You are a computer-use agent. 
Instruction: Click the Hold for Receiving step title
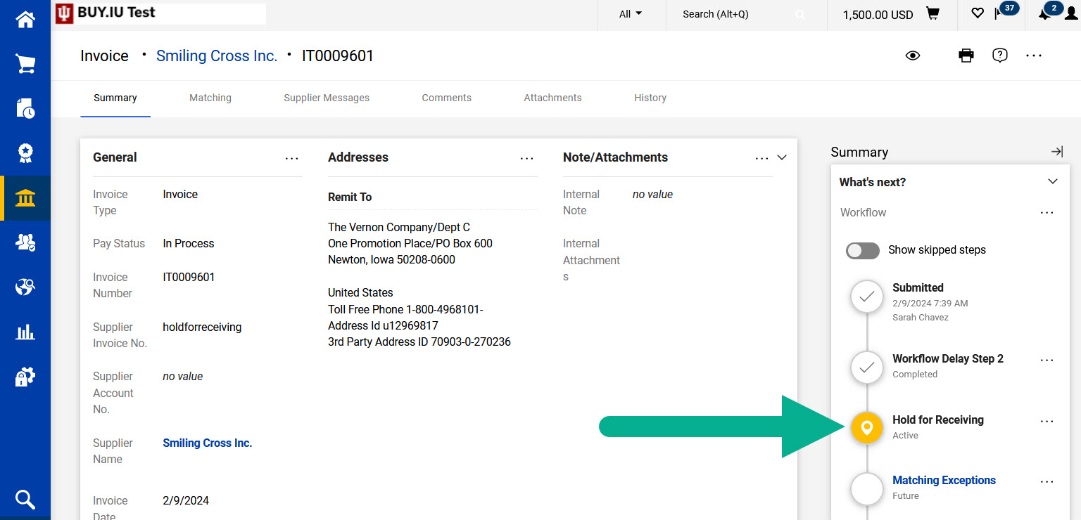(938, 420)
